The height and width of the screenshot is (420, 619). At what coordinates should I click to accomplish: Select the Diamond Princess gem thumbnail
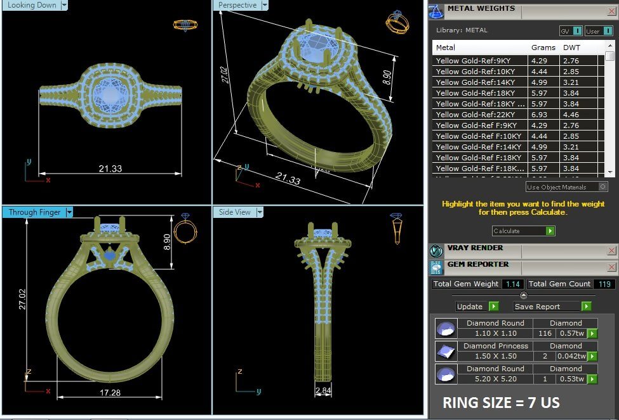coord(446,351)
